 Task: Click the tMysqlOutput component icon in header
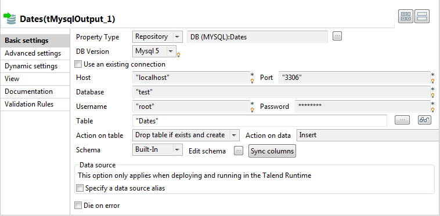[9, 19]
